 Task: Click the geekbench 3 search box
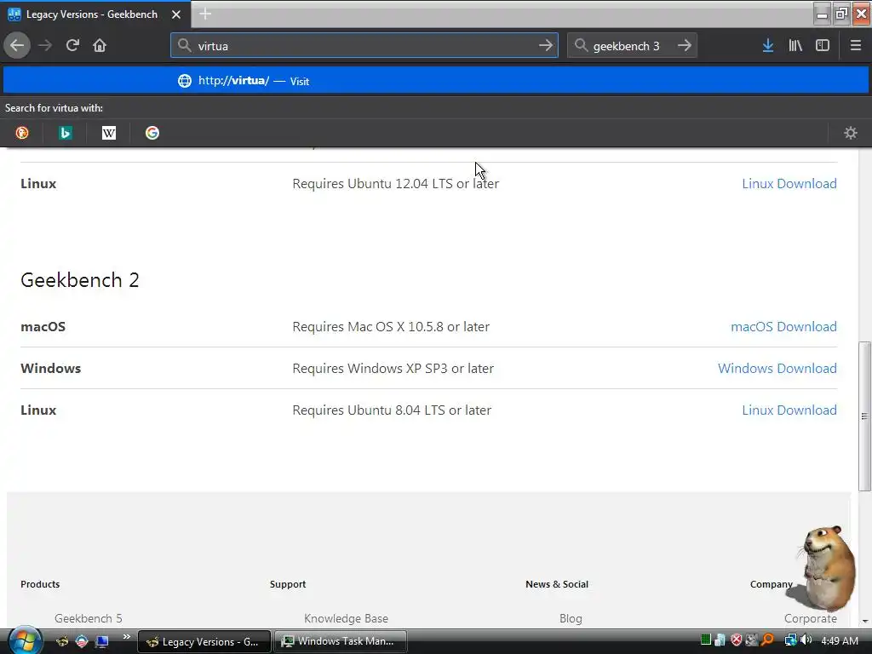point(632,46)
